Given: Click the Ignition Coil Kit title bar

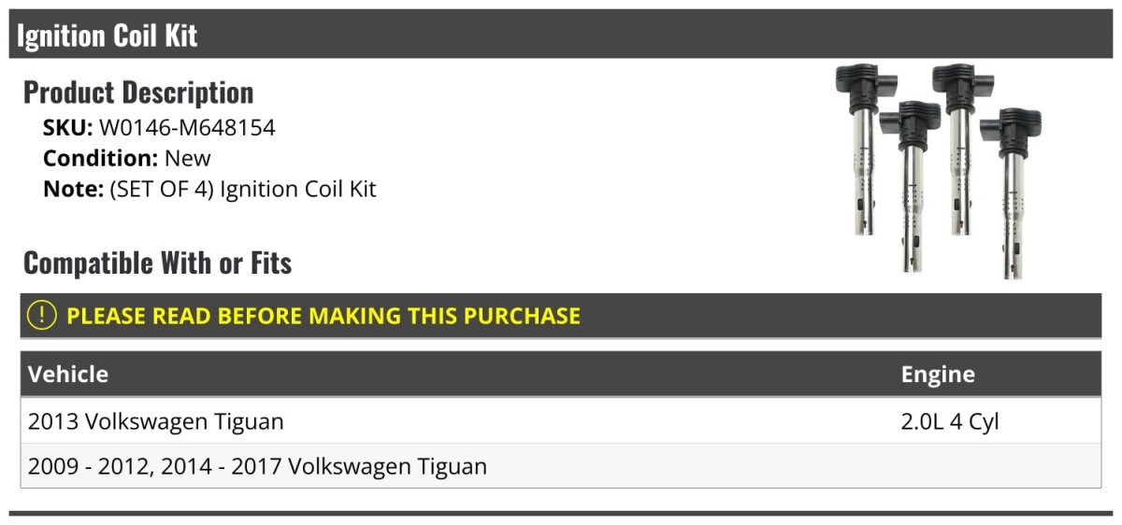Looking at the screenshot, I should pyautogui.click(x=107, y=35).
